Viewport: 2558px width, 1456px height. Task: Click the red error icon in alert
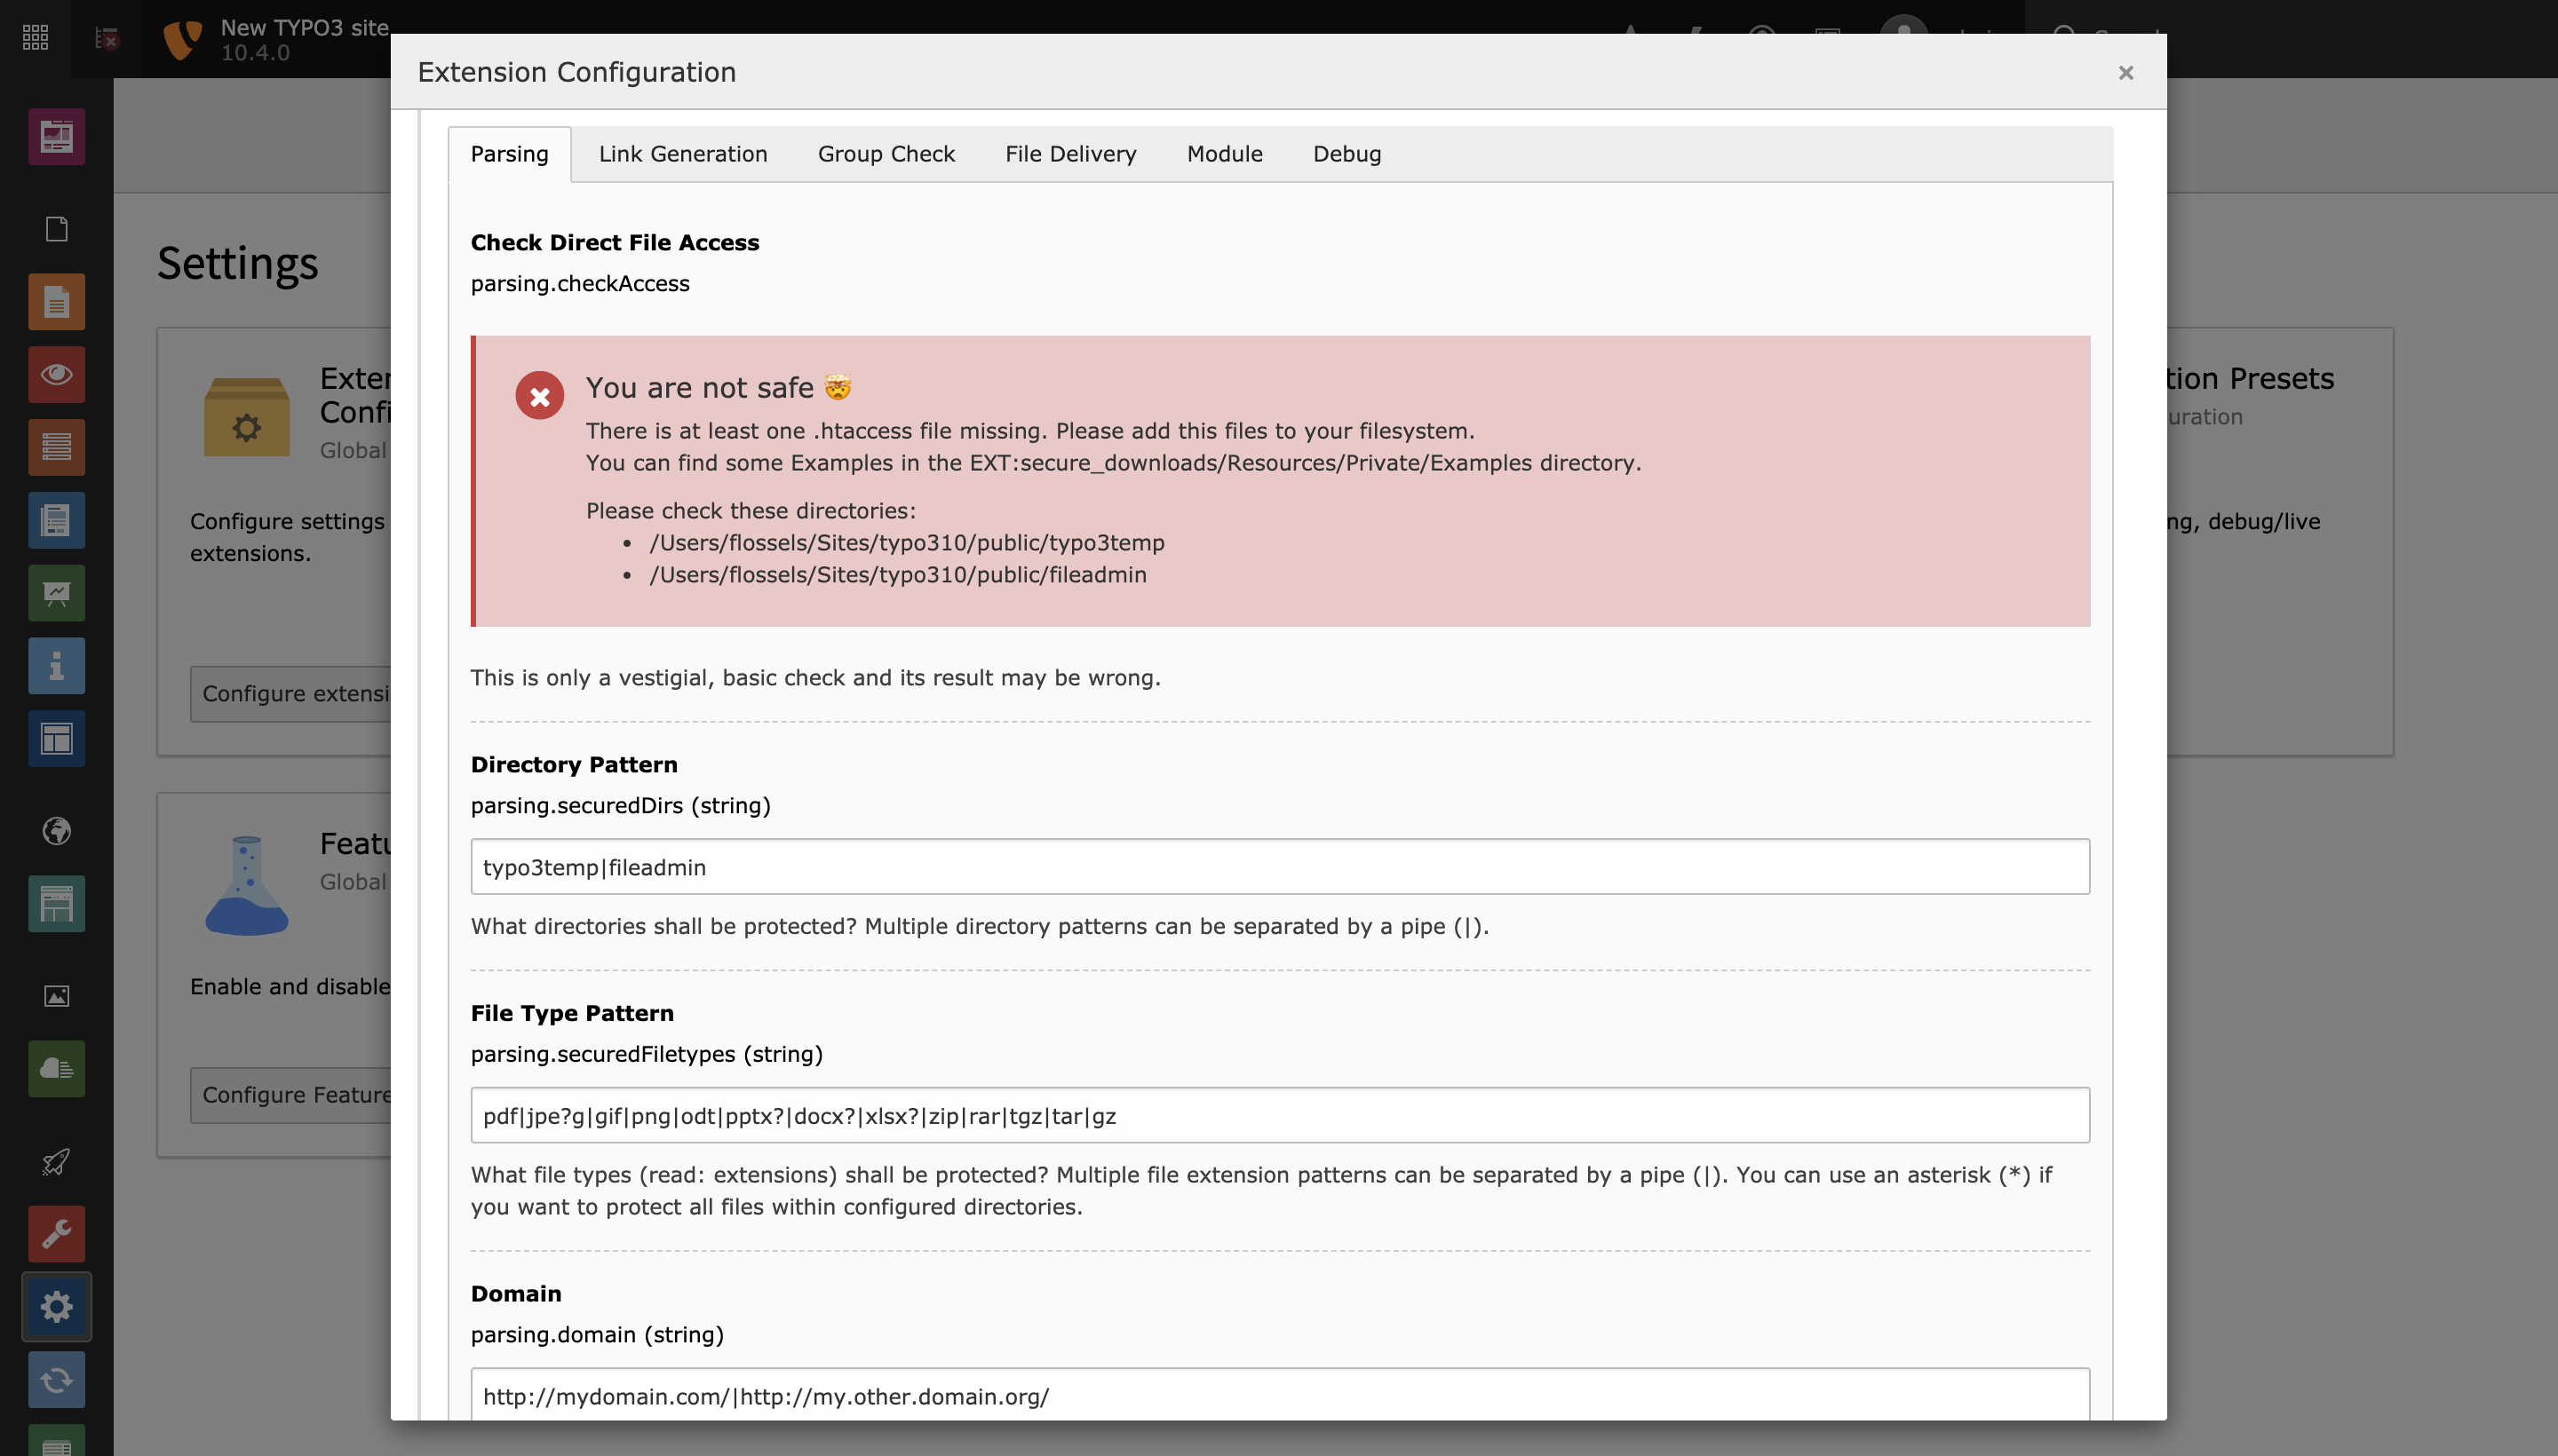point(539,396)
